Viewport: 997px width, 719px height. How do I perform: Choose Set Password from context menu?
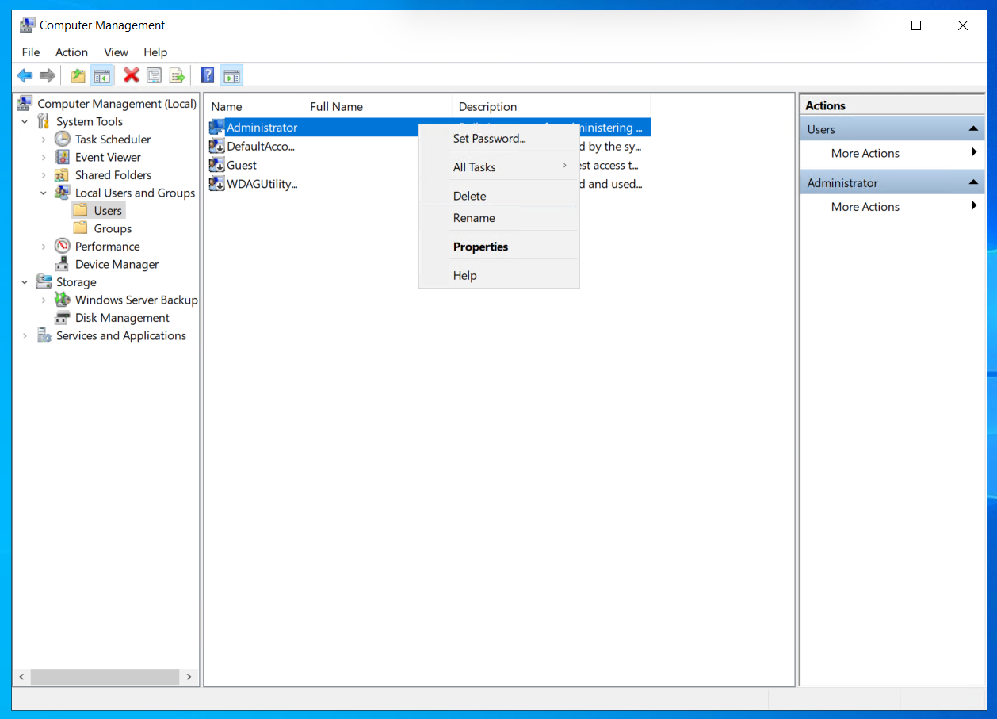tap(489, 139)
